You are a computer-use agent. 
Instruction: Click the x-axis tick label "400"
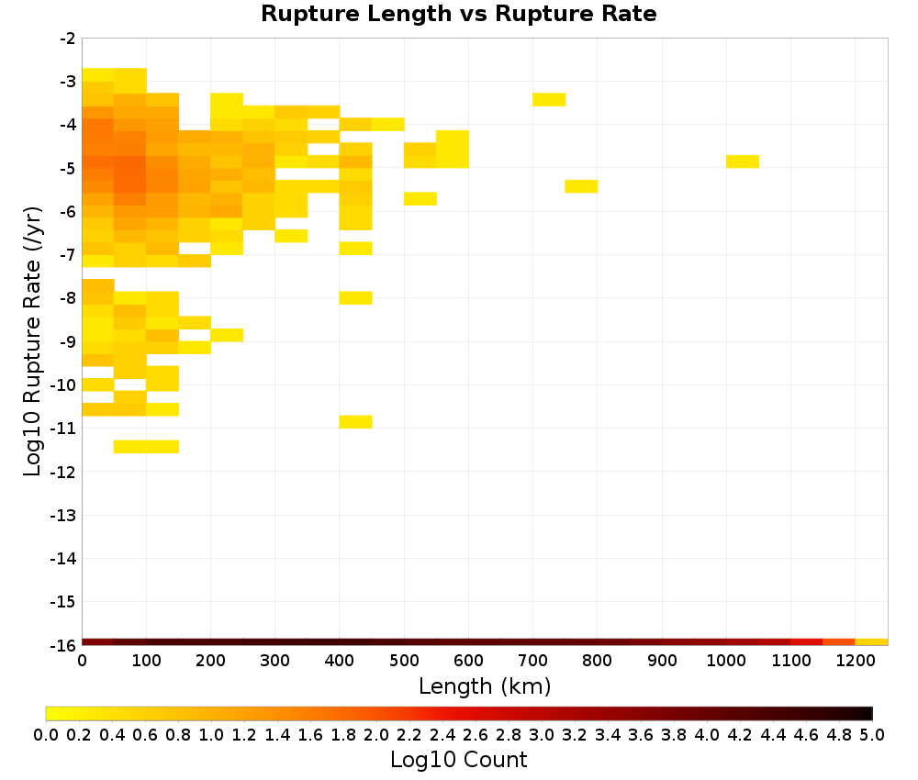(340, 661)
